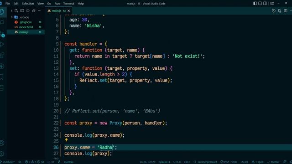Change line ending via CRLF
The image size is (292, 164).
[187, 162]
